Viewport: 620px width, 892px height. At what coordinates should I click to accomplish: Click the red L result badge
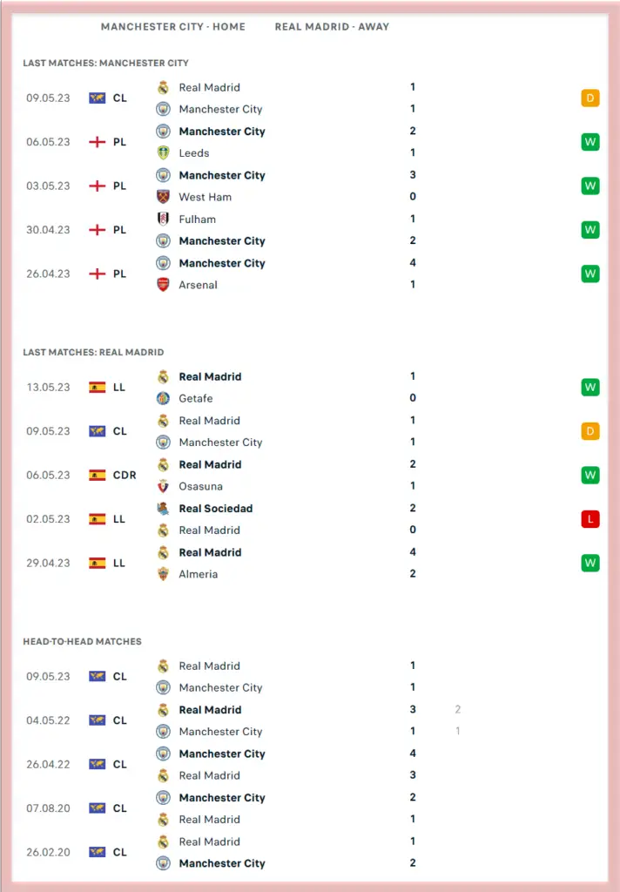point(590,519)
